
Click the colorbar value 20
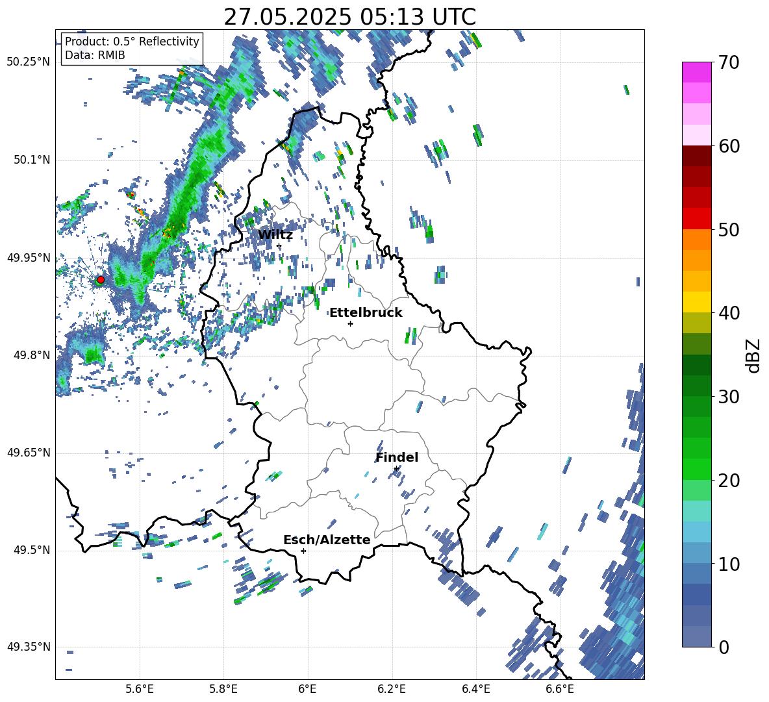coord(729,480)
